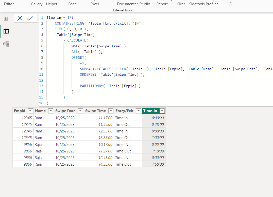
Task: Click the 0:28:00 Time-in cell
Action: (153, 124)
